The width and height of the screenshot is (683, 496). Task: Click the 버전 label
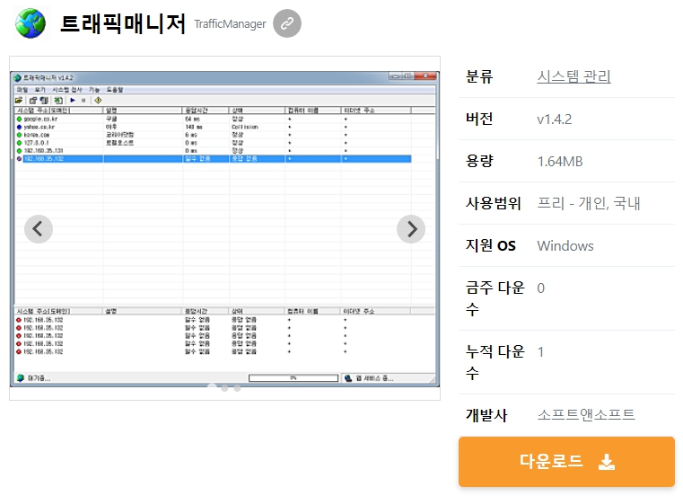[479, 119]
